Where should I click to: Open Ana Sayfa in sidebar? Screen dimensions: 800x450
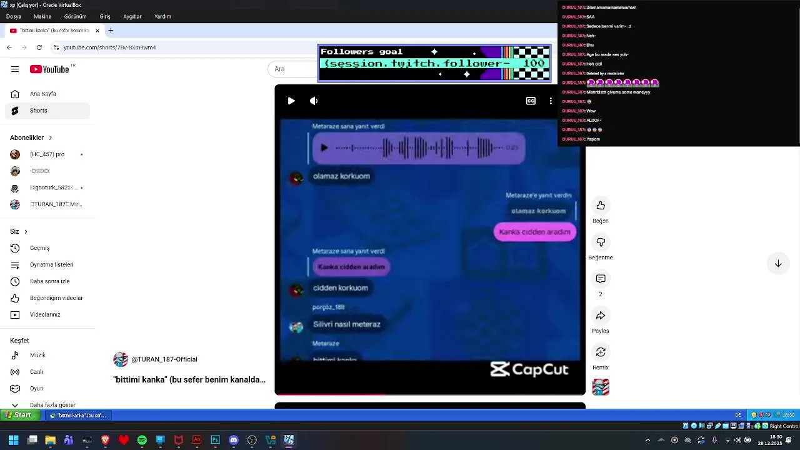click(x=47, y=94)
